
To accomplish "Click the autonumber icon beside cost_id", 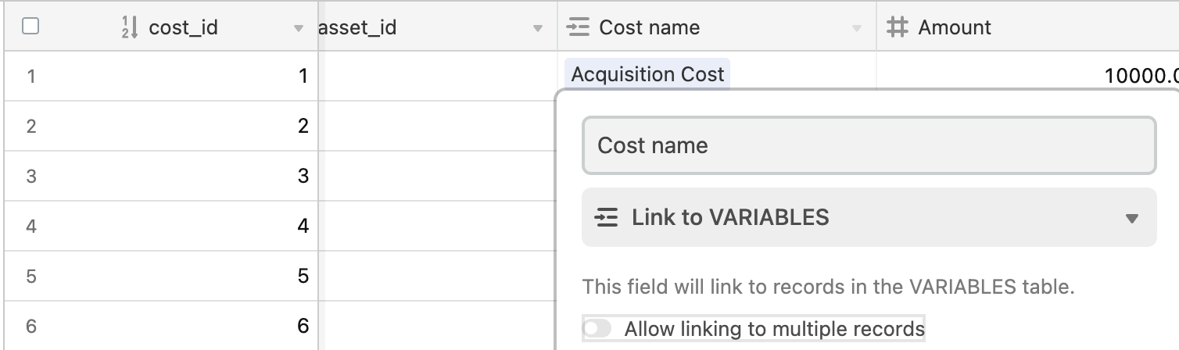I will 130,27.
